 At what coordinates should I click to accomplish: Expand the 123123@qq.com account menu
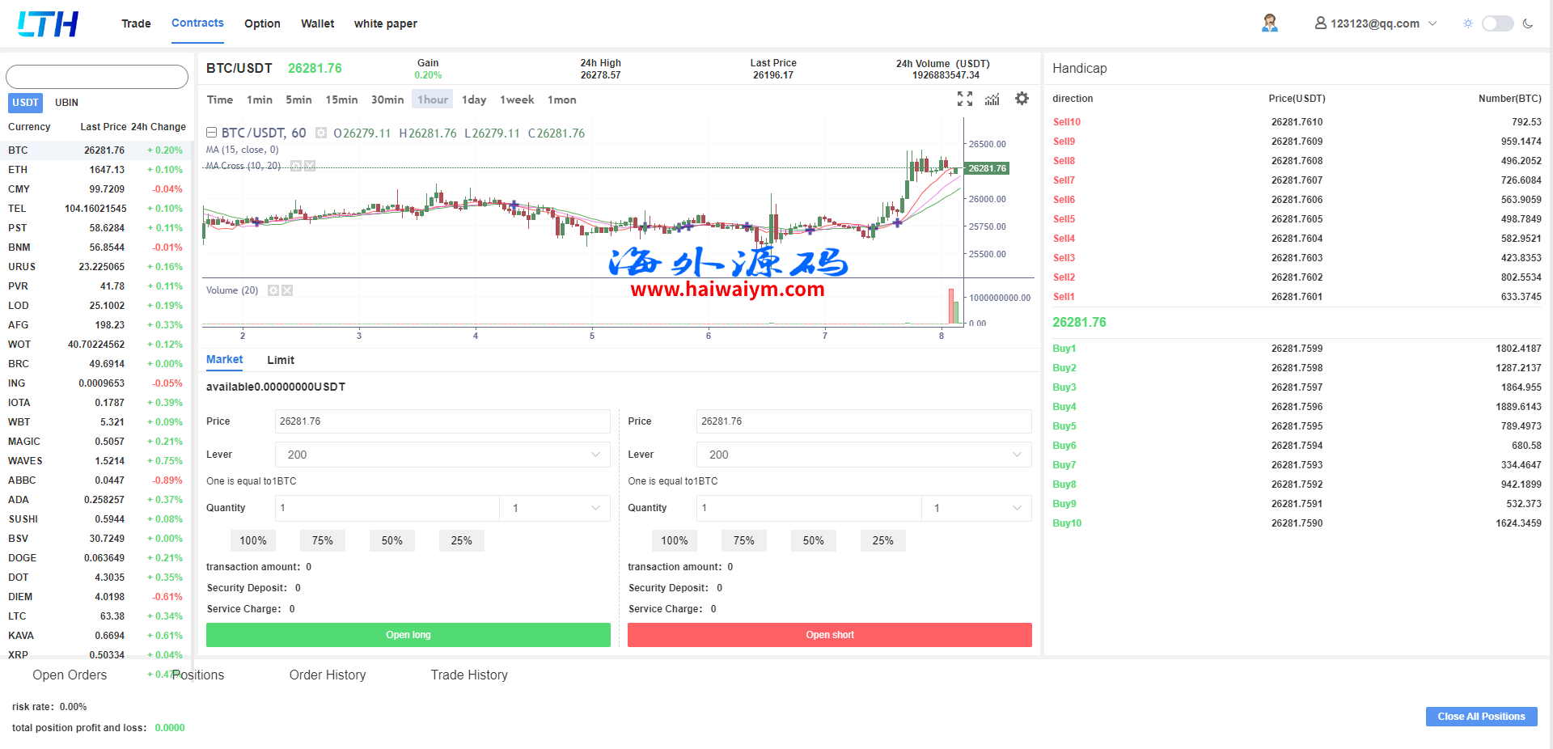1375,23
